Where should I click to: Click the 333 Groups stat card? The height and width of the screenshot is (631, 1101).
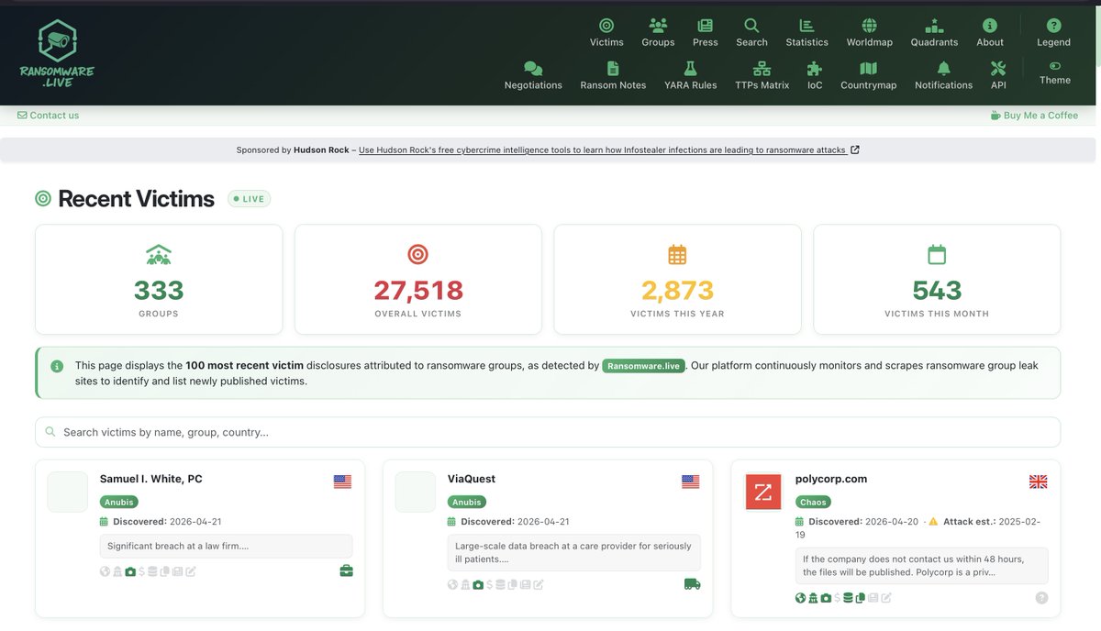coord(159,280)
